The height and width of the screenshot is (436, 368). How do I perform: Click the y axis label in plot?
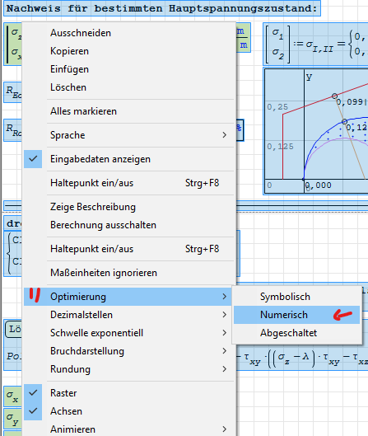[309, 77]
